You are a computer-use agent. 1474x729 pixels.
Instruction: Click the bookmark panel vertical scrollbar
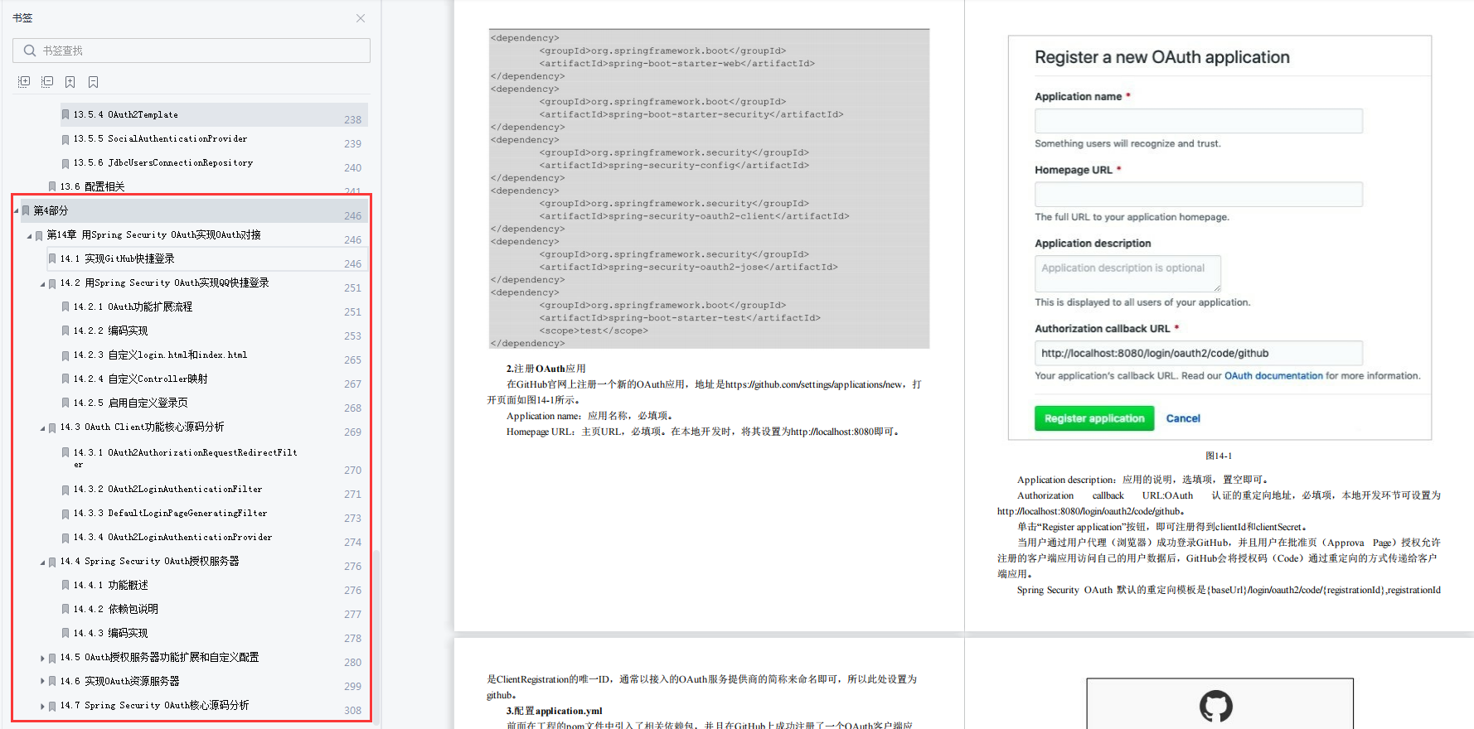376,638
